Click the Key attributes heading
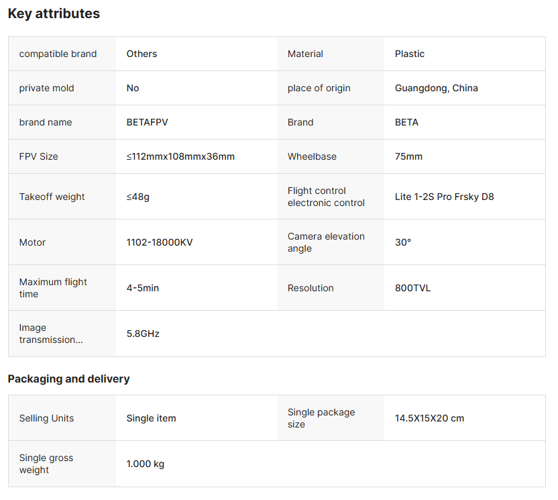This screenshot has height=500, width=558. coord(54,13)
